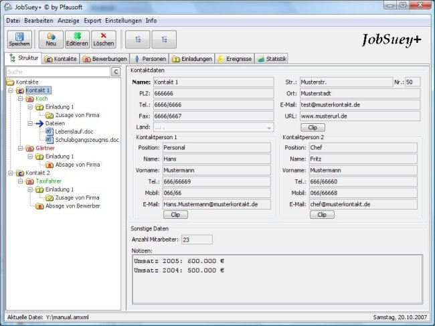Open the Einstellungen menu
The height and width of the screenshot is (326, 435).
(x=124, y=21)
